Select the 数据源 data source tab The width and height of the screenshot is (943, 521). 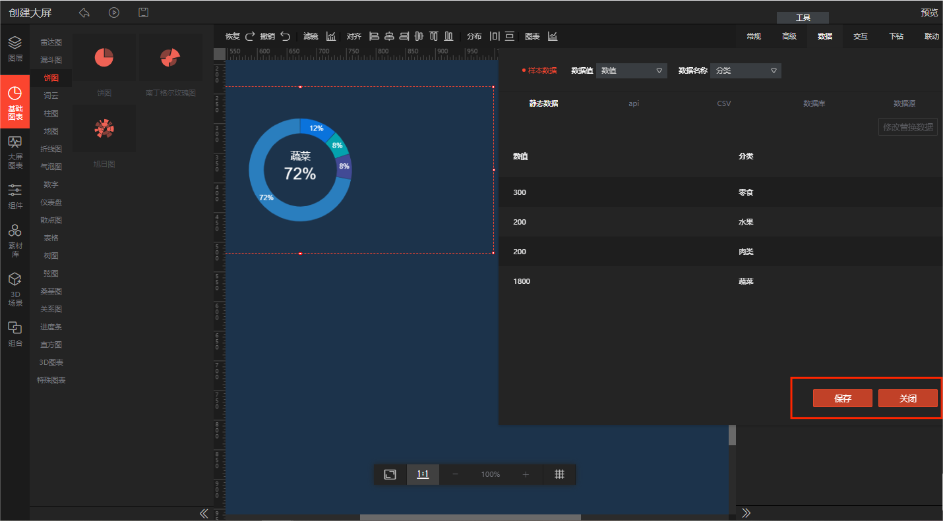point(904,103)
